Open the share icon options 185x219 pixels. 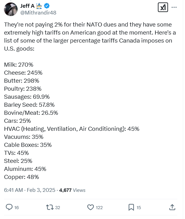(x=172, y=207)
